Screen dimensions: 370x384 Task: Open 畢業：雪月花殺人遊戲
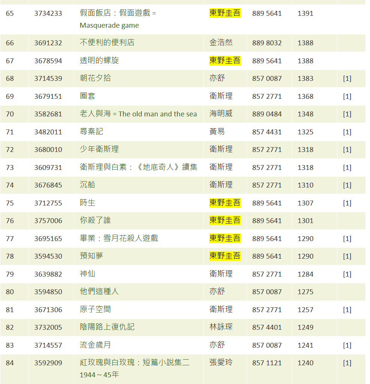(x=119, y=238)
